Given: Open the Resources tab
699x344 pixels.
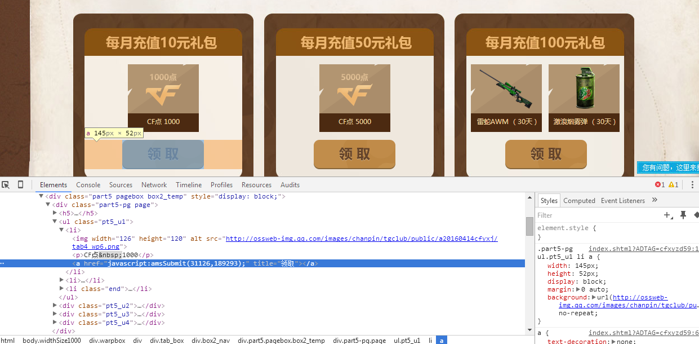Looking at the screenshot, I should point(256,185).
